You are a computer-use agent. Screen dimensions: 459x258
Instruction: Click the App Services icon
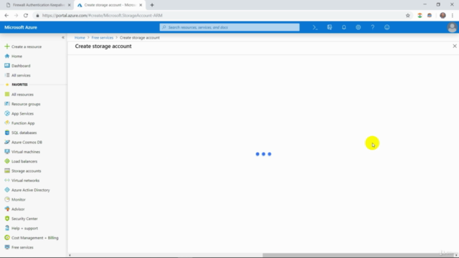click(x=7, y=113)
